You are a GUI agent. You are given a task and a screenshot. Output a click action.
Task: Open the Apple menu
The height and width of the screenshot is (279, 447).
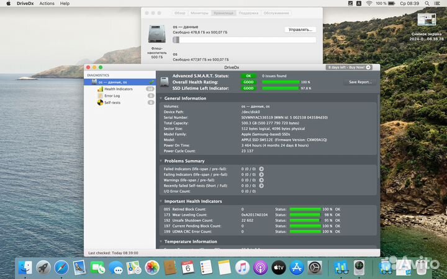(x=8, y=4)
